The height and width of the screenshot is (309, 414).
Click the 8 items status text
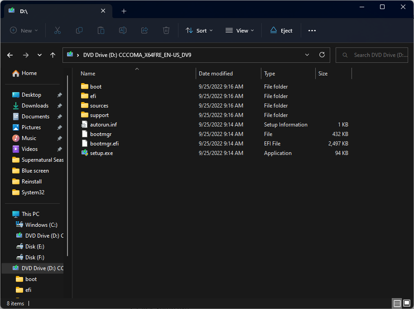coord(15,304)
